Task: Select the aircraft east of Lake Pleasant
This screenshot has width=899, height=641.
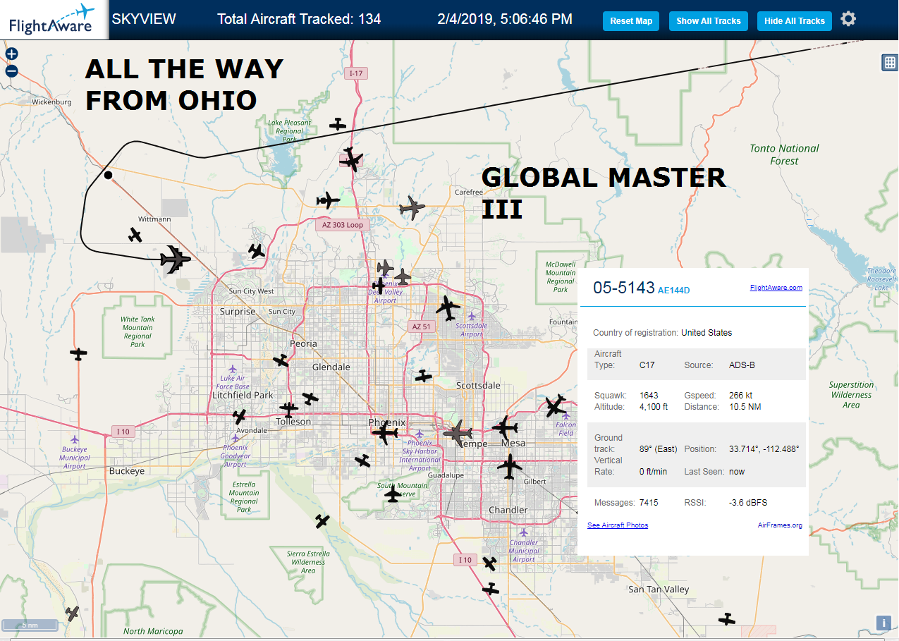Action: tap(338, 124)
